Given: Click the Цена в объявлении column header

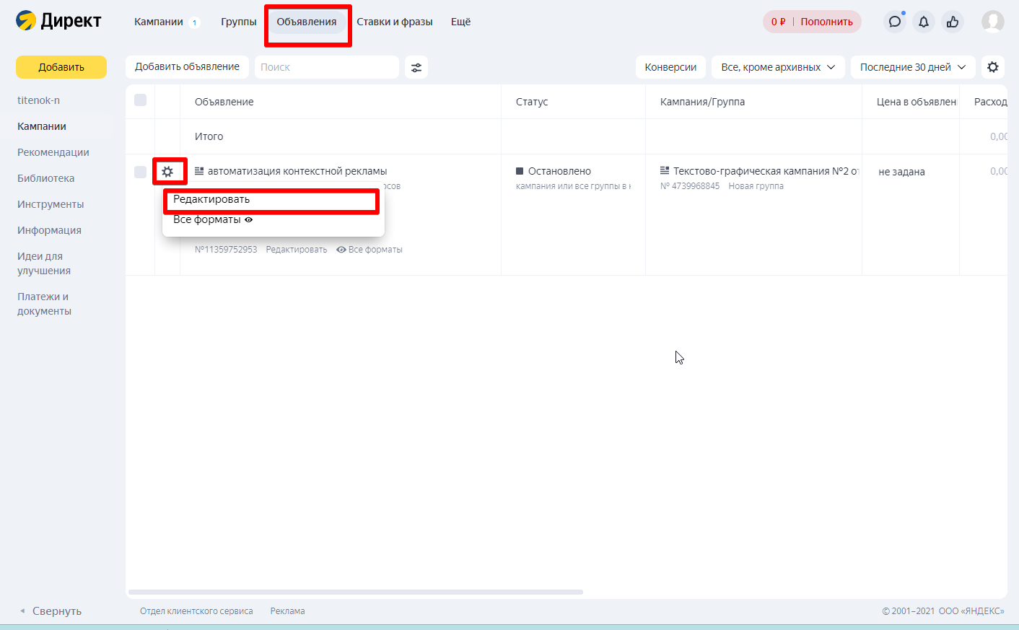Looking at the screenshot, I should pos(917,102).
